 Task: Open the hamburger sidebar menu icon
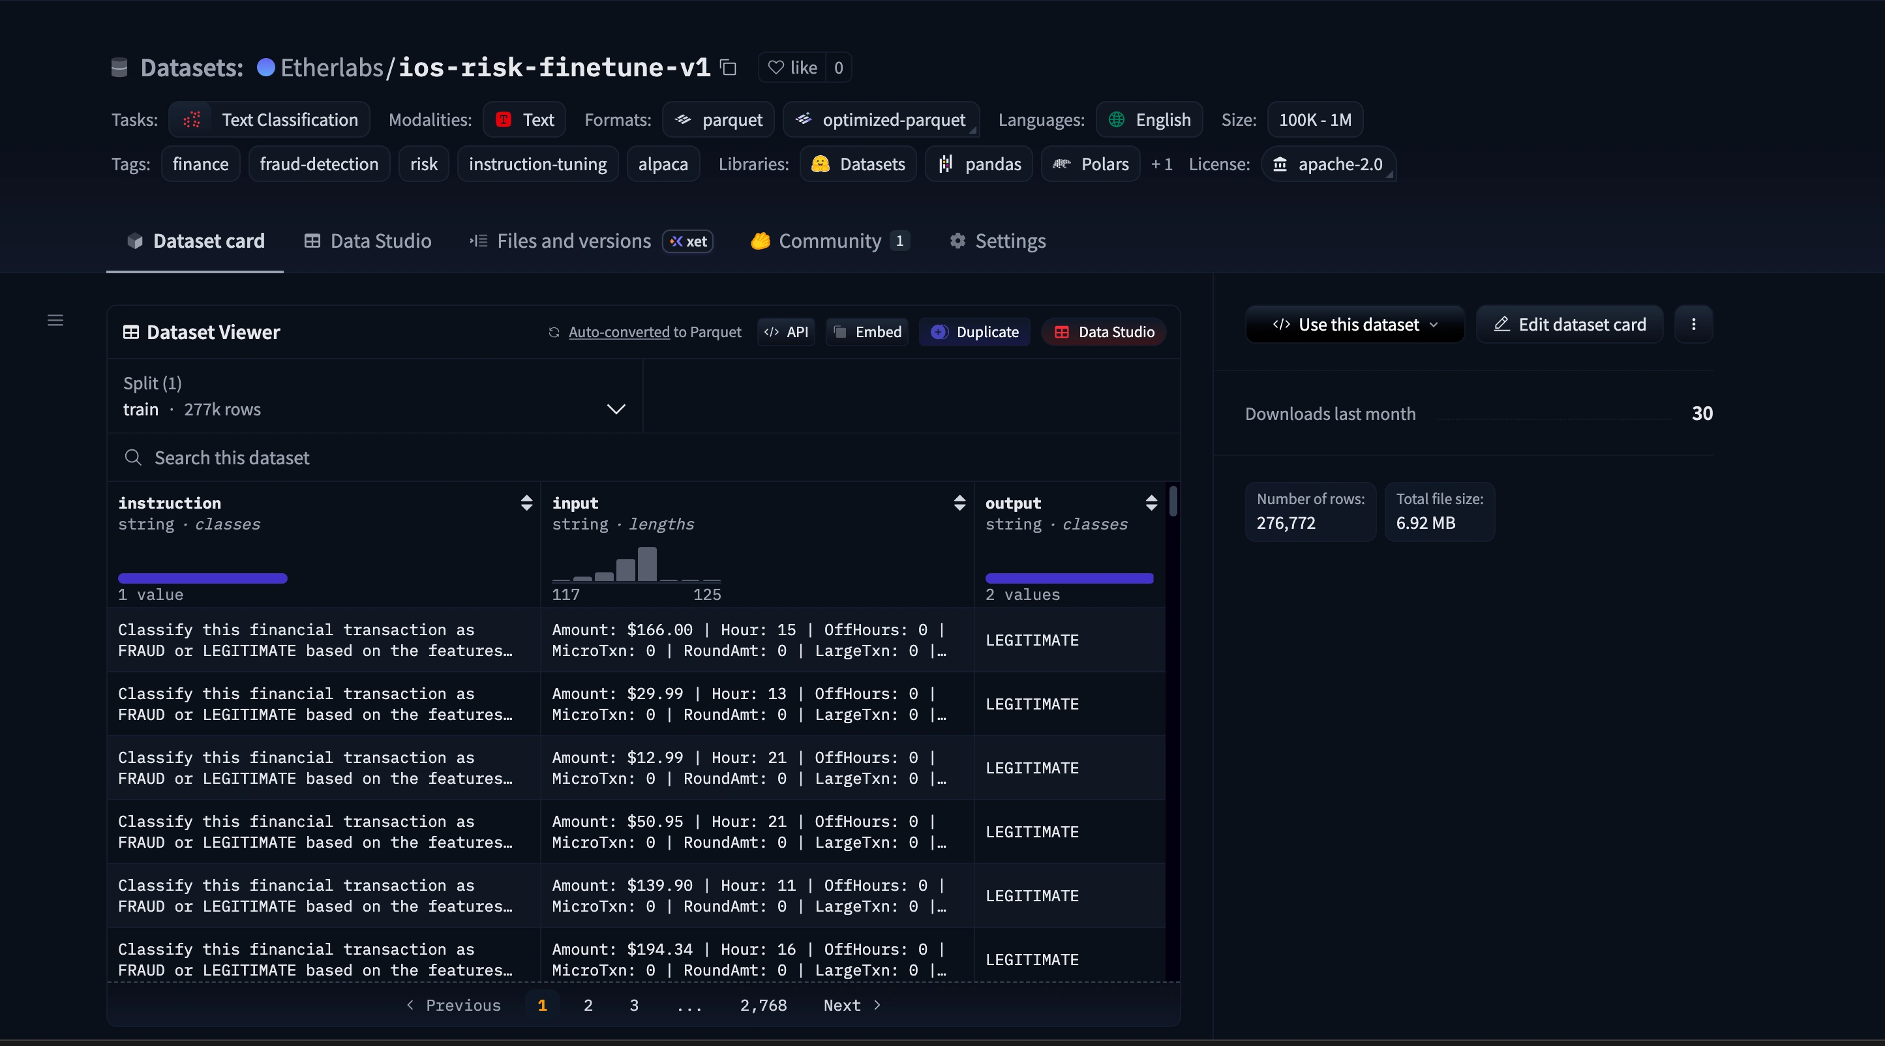click(55, 320)
